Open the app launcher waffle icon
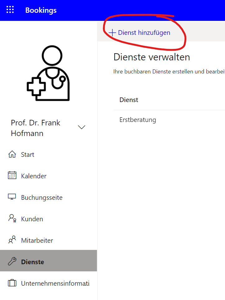 coord(10,10)
